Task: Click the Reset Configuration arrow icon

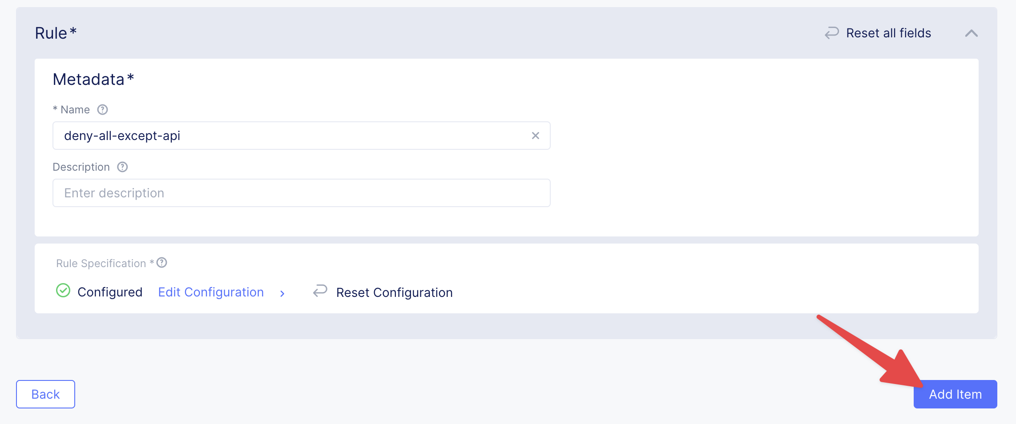Action: tap(320, 291)
